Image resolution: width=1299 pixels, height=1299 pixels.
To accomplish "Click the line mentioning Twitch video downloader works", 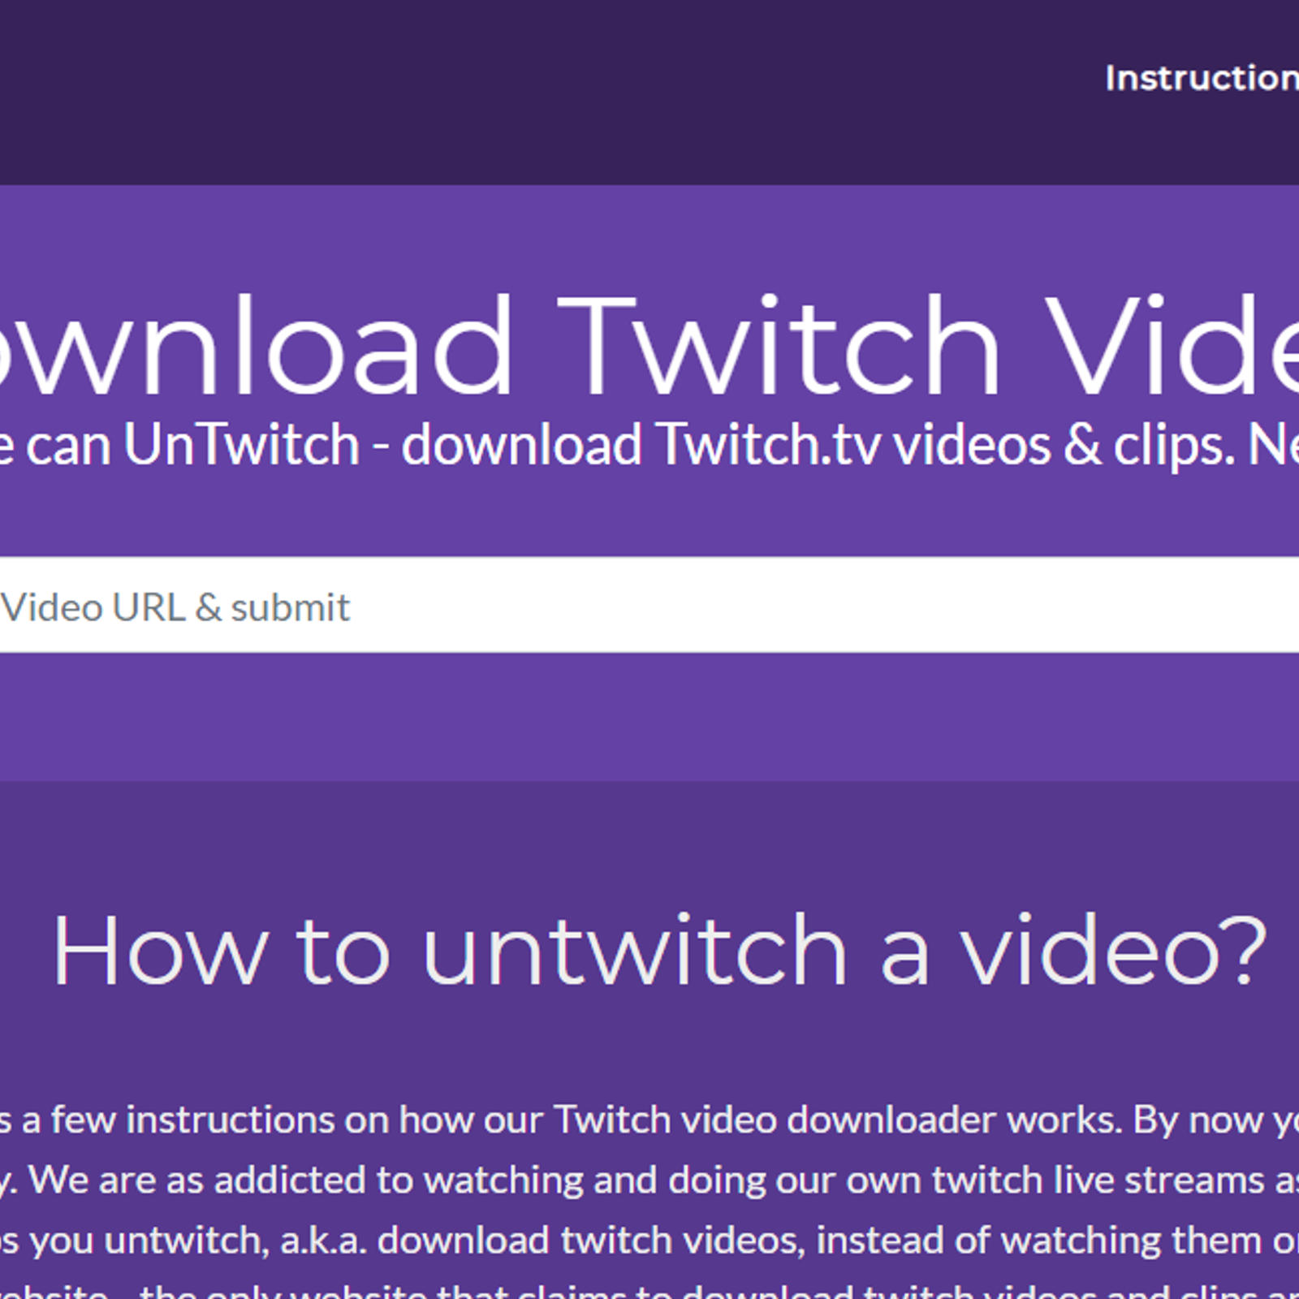I will click(x=649, y=1120).
